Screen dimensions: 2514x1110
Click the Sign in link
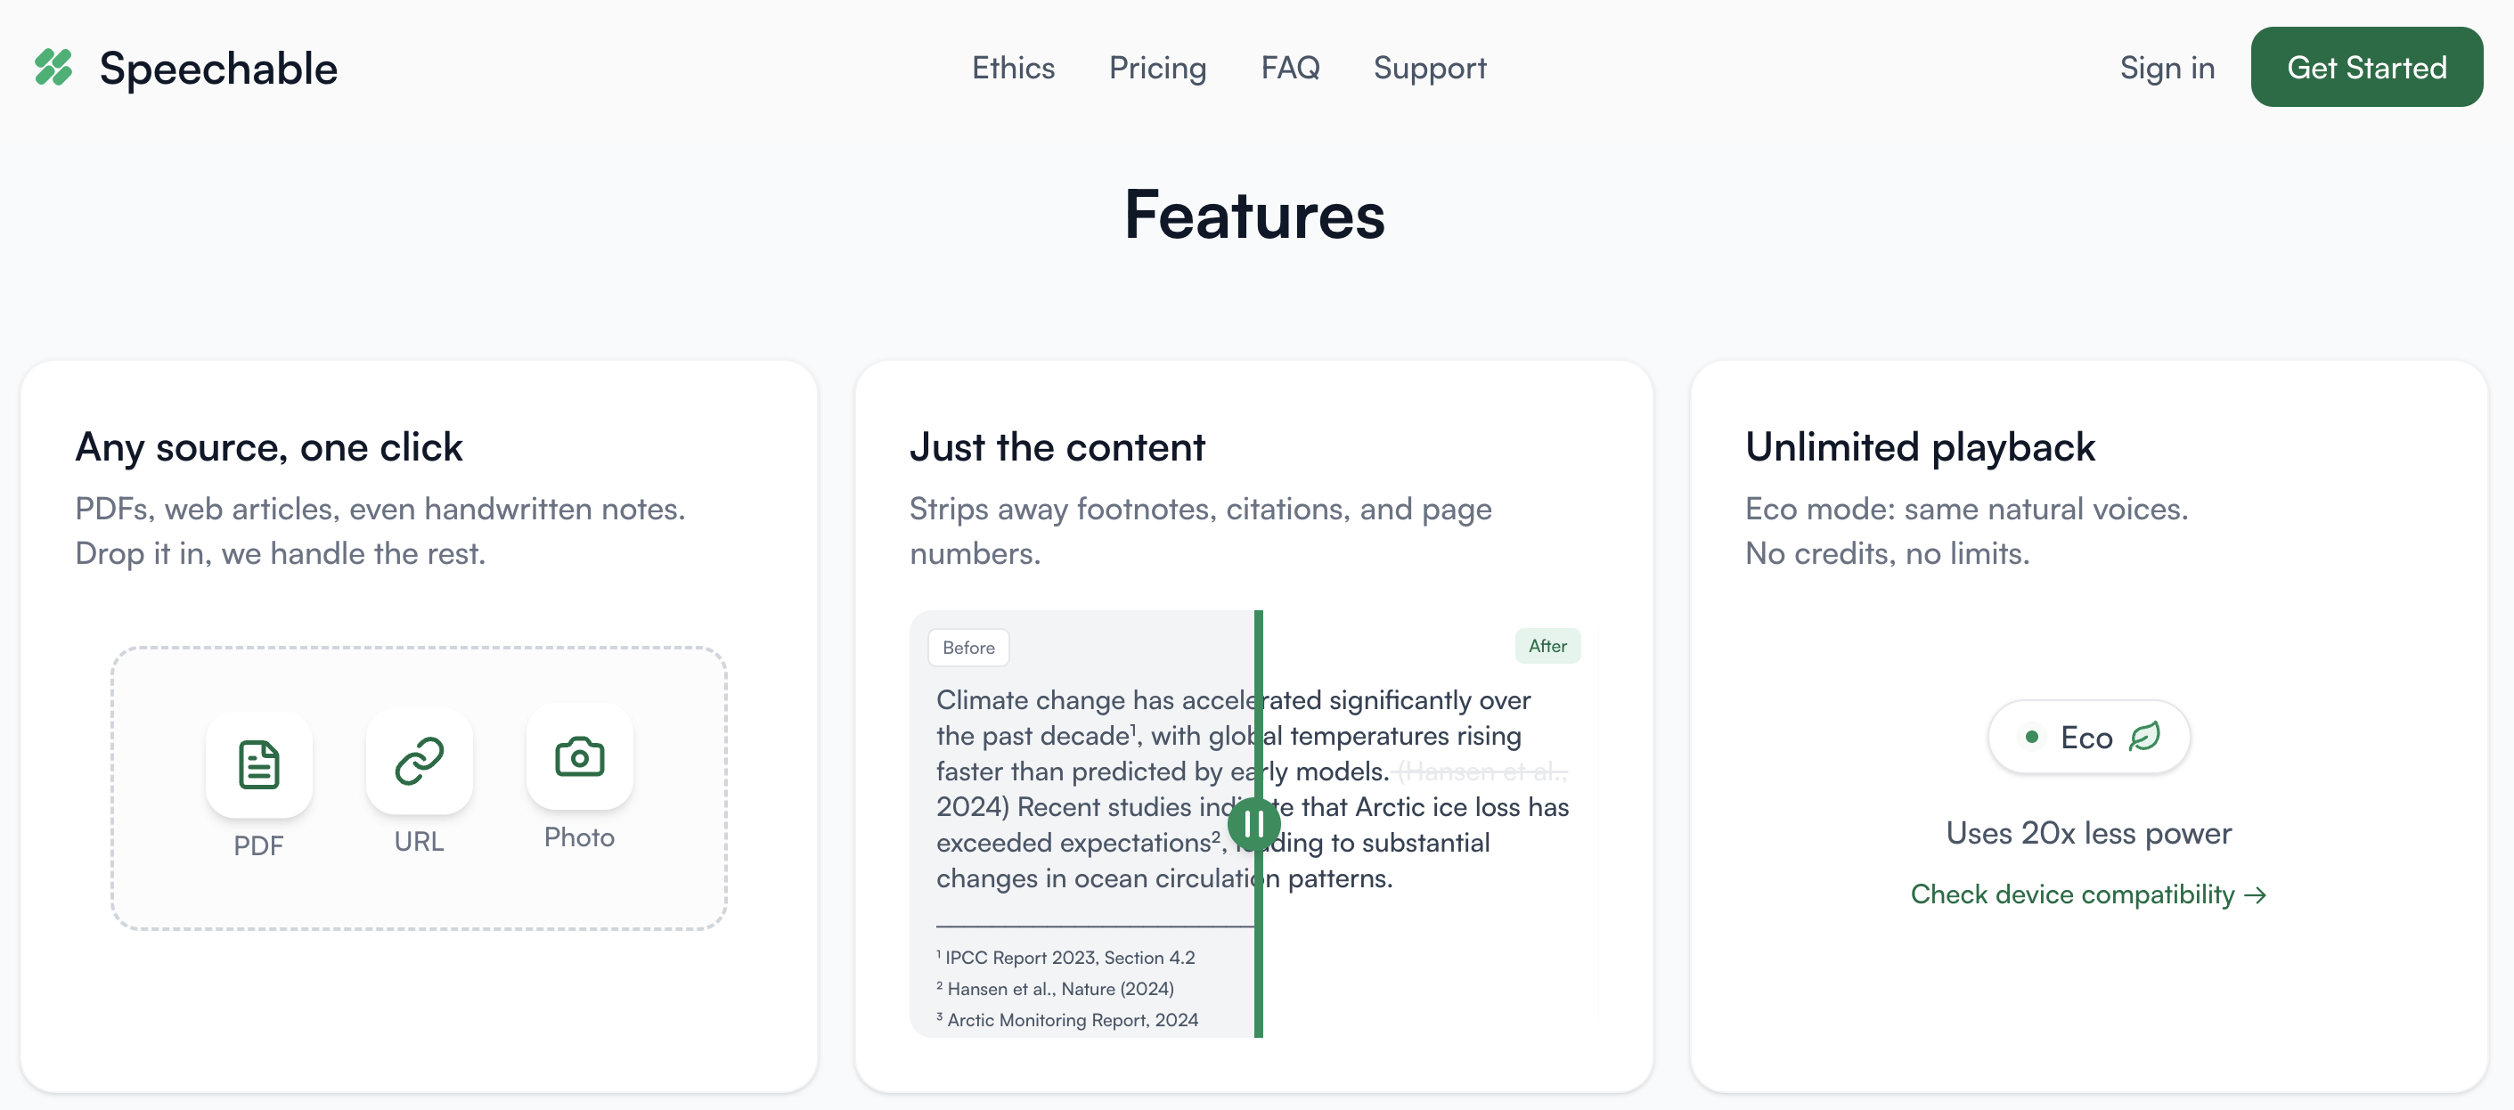click(x=2166, y=68)
